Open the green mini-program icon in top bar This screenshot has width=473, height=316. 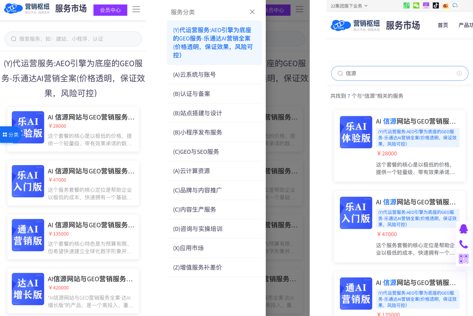click(x=406, y=5)
